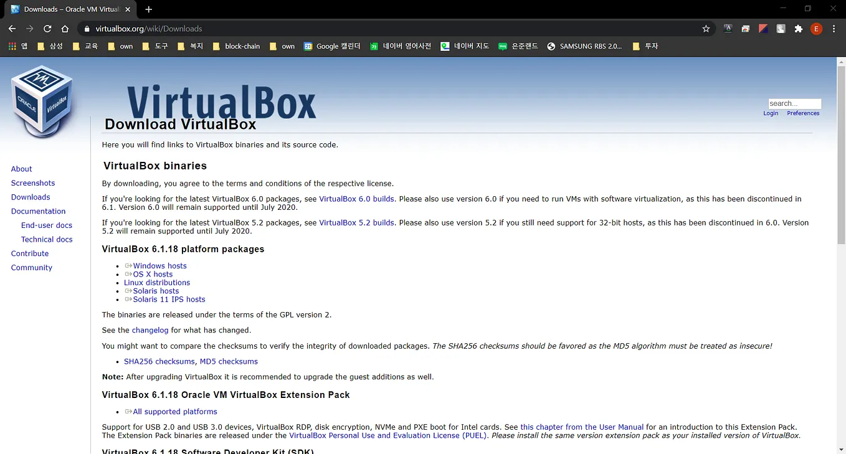Open the 은준랜드 bookmark

pyautogui.click(x=518, y=46)
